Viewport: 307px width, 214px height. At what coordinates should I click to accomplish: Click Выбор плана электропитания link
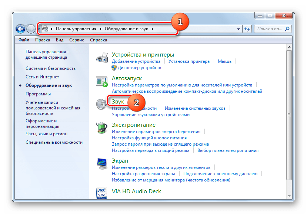click(228, 150)
